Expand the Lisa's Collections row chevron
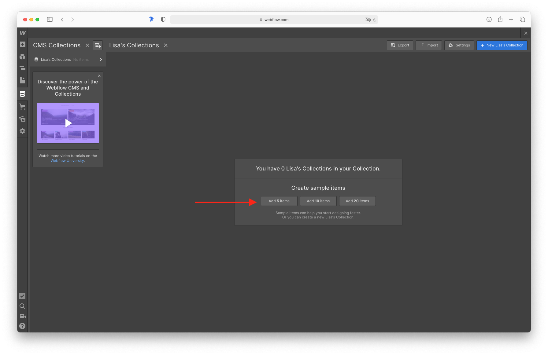Image resolution: width=548 pixels, height=355 pixels. [x=101, y=59]
